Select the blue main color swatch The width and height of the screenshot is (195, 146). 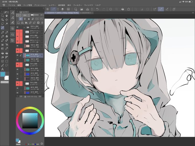point(3,74)
